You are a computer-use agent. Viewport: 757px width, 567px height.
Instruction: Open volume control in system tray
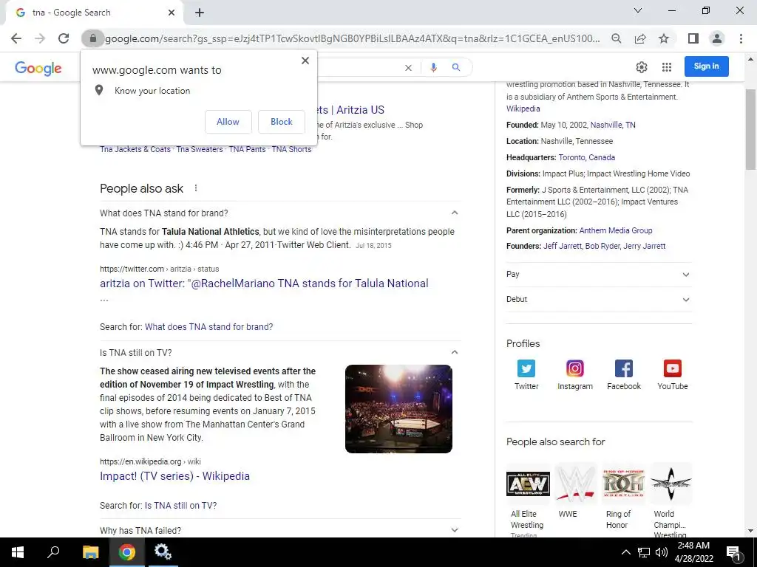(662, 552)
